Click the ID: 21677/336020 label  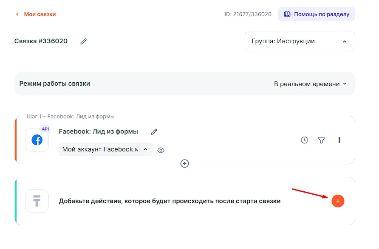[248, 14]
